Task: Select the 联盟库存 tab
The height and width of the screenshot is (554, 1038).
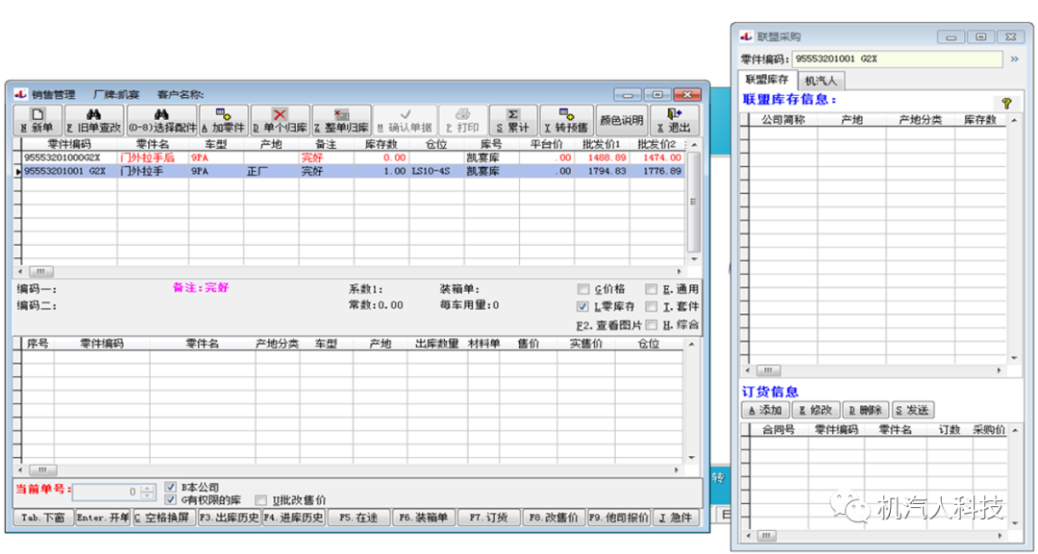Action: coord(767,81)
